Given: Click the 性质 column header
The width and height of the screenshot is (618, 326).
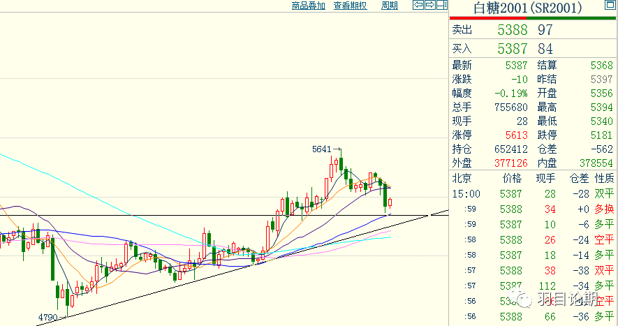Looking at the screenshot, I should click(x=603, y=179).
